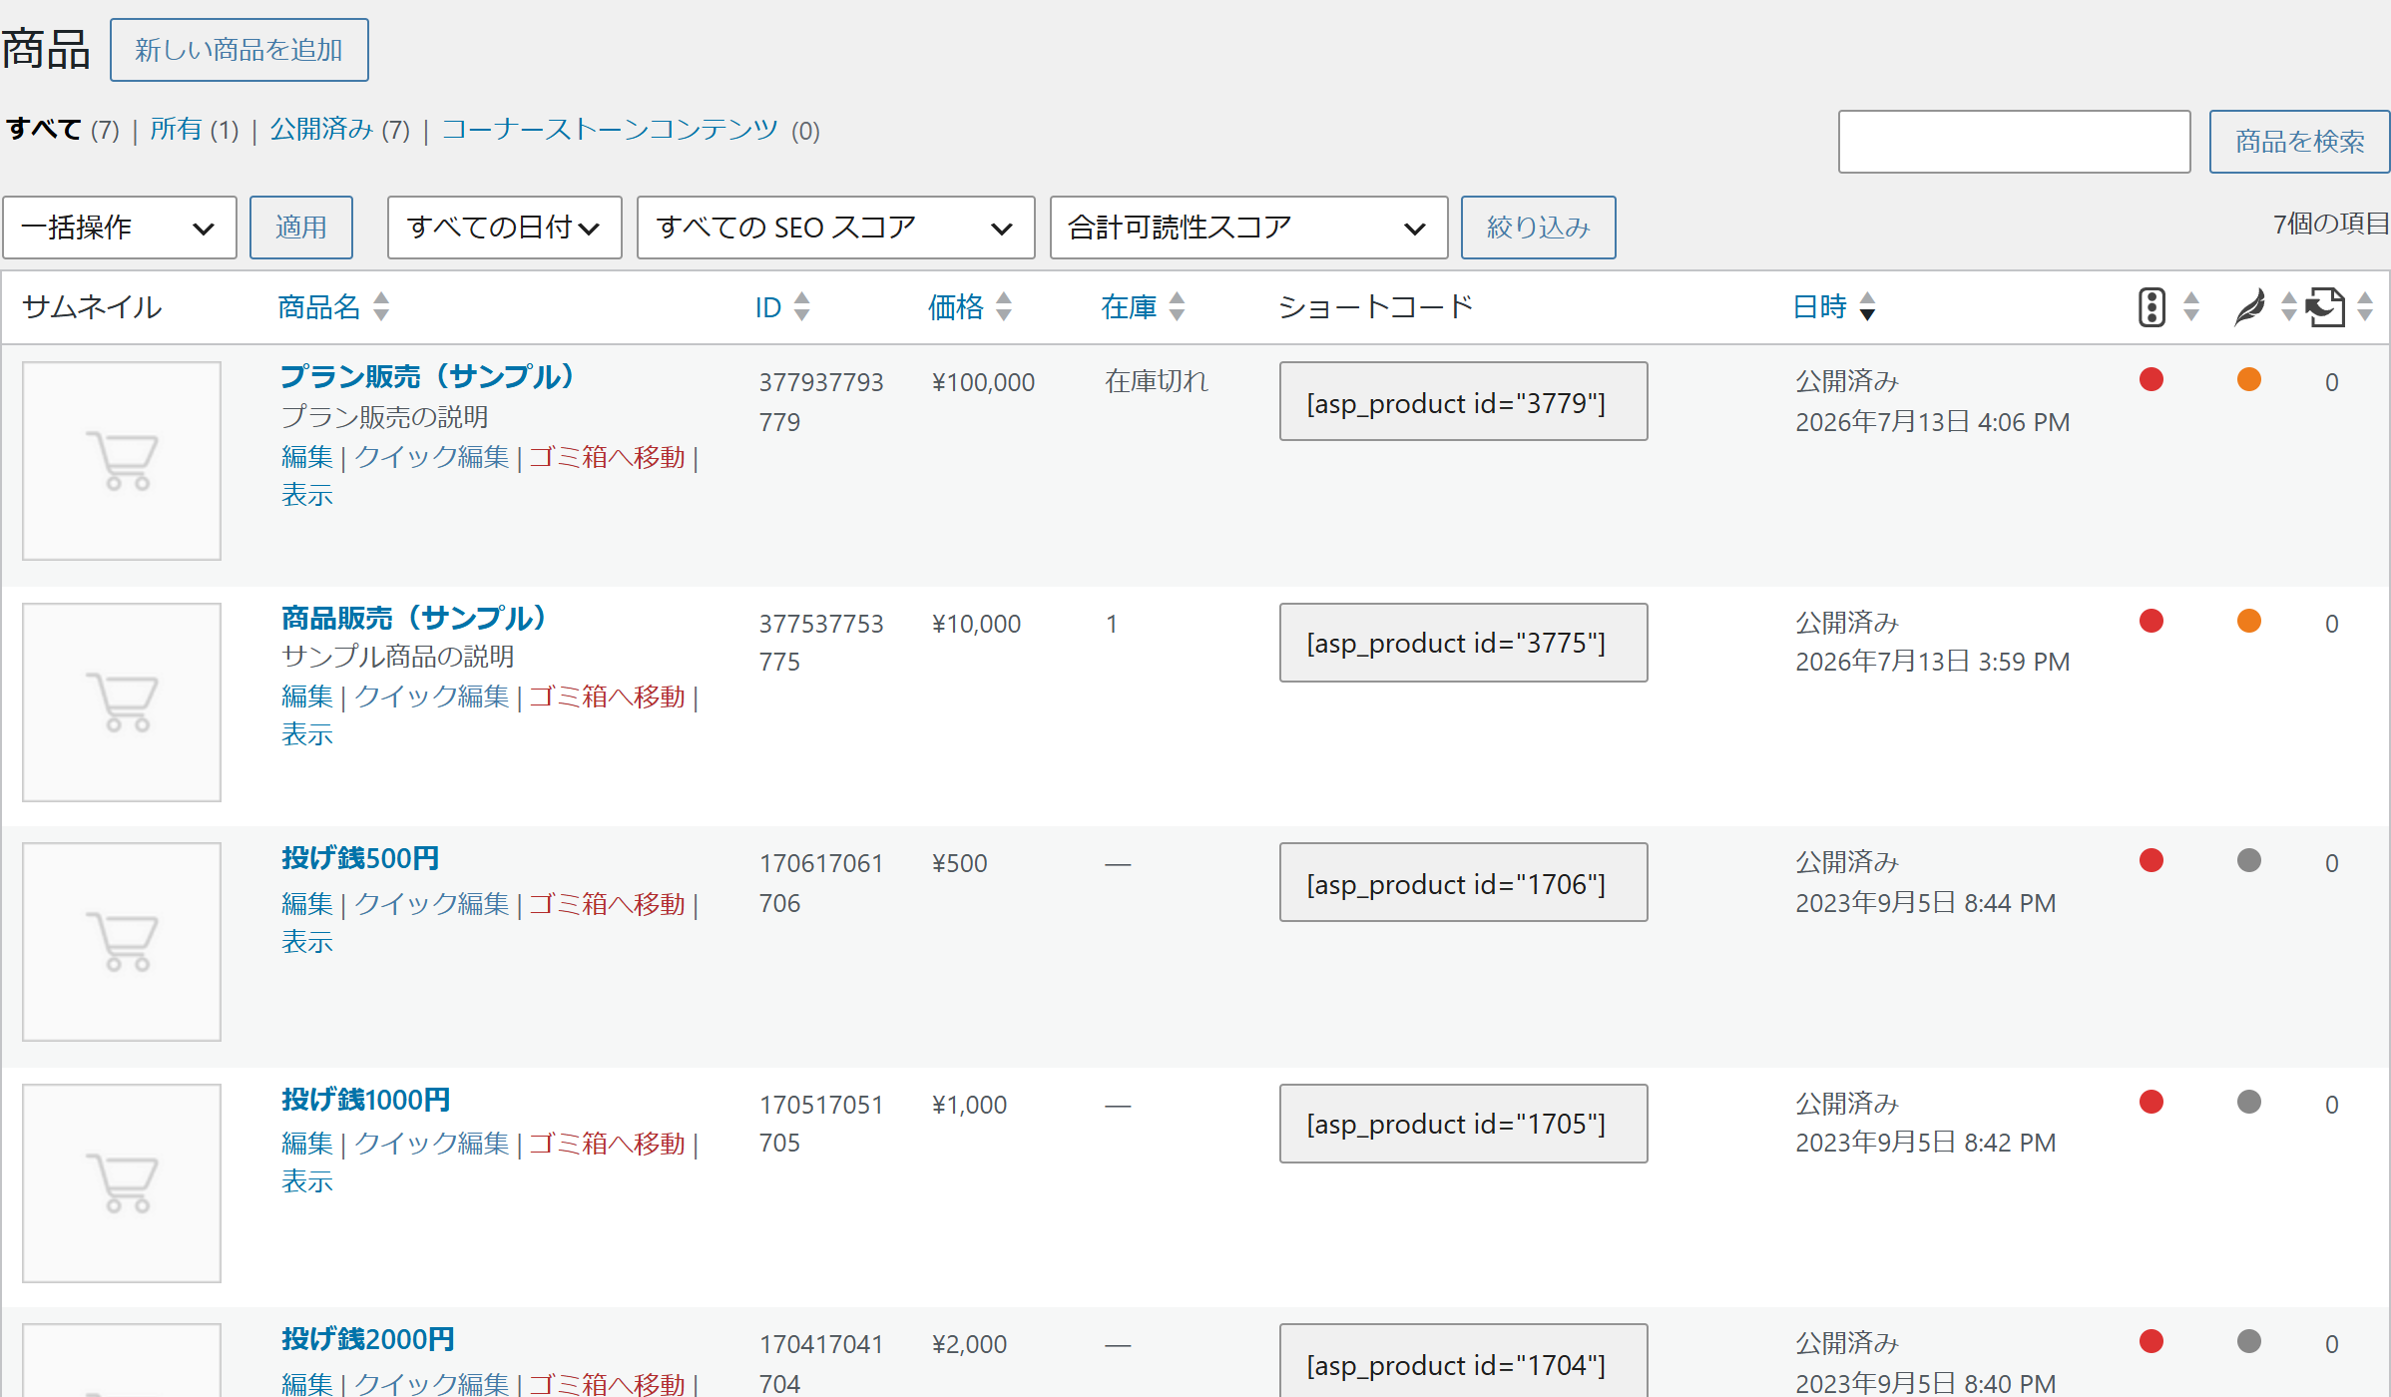Click gray readability dot for 投げ銭500円

tap(2249, 860)
